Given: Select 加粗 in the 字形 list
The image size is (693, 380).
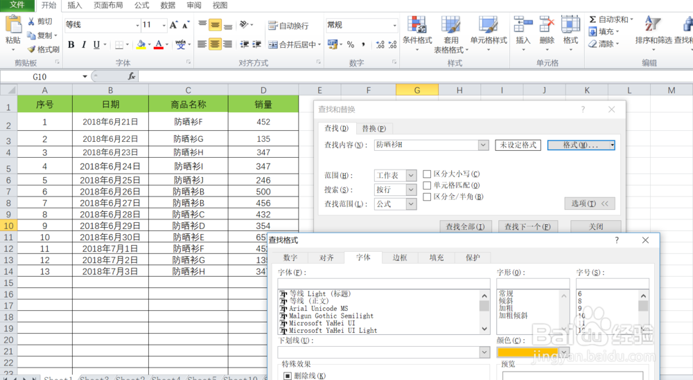Looking at the screenshot, I should pyautogui.click(x=506, y=308).
